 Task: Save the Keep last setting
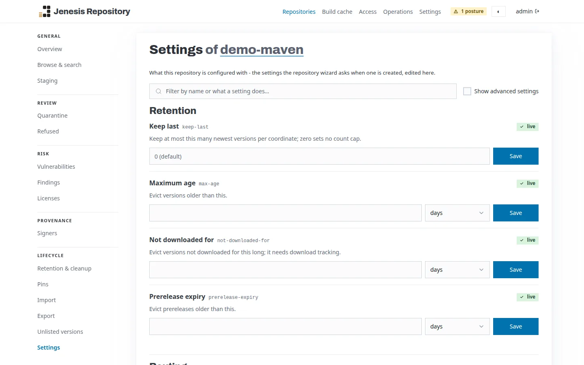[x=516, y=156]
